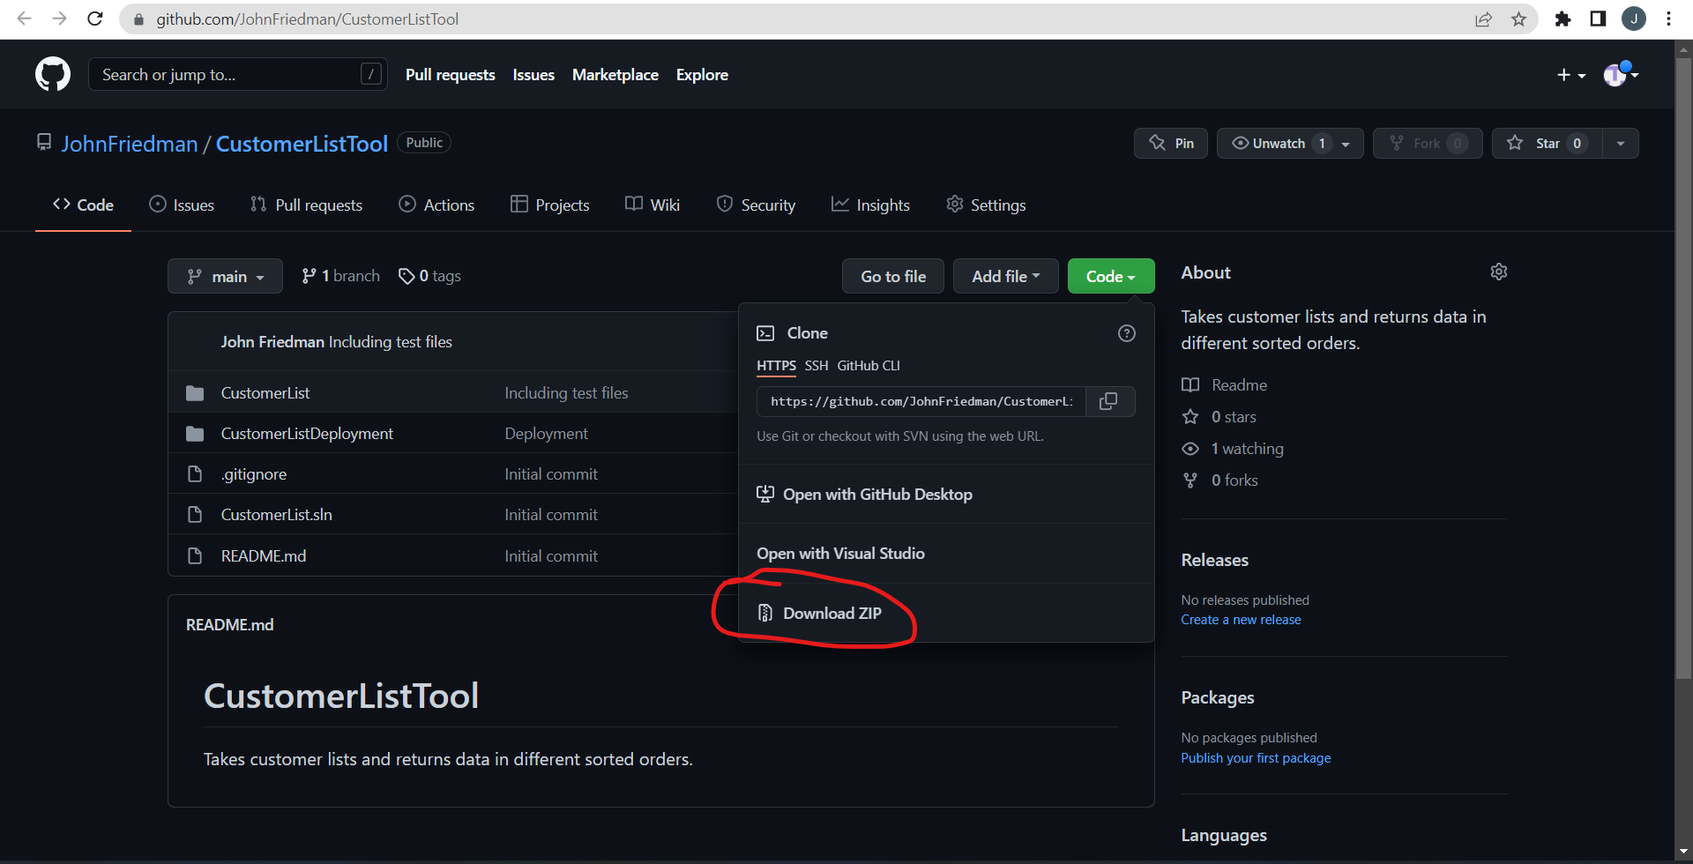Bookmark this page with the star icon
Viewport: 1693px width, 864px height.
(x=1518, y=19)
